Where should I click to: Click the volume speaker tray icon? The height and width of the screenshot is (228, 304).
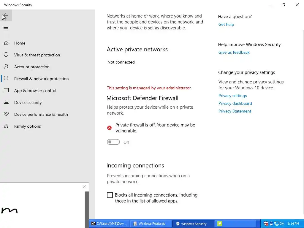click(281, 224)
